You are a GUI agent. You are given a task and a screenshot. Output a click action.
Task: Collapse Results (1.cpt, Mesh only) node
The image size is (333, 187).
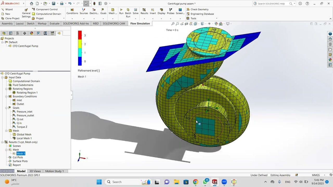[x=2, y=142]
